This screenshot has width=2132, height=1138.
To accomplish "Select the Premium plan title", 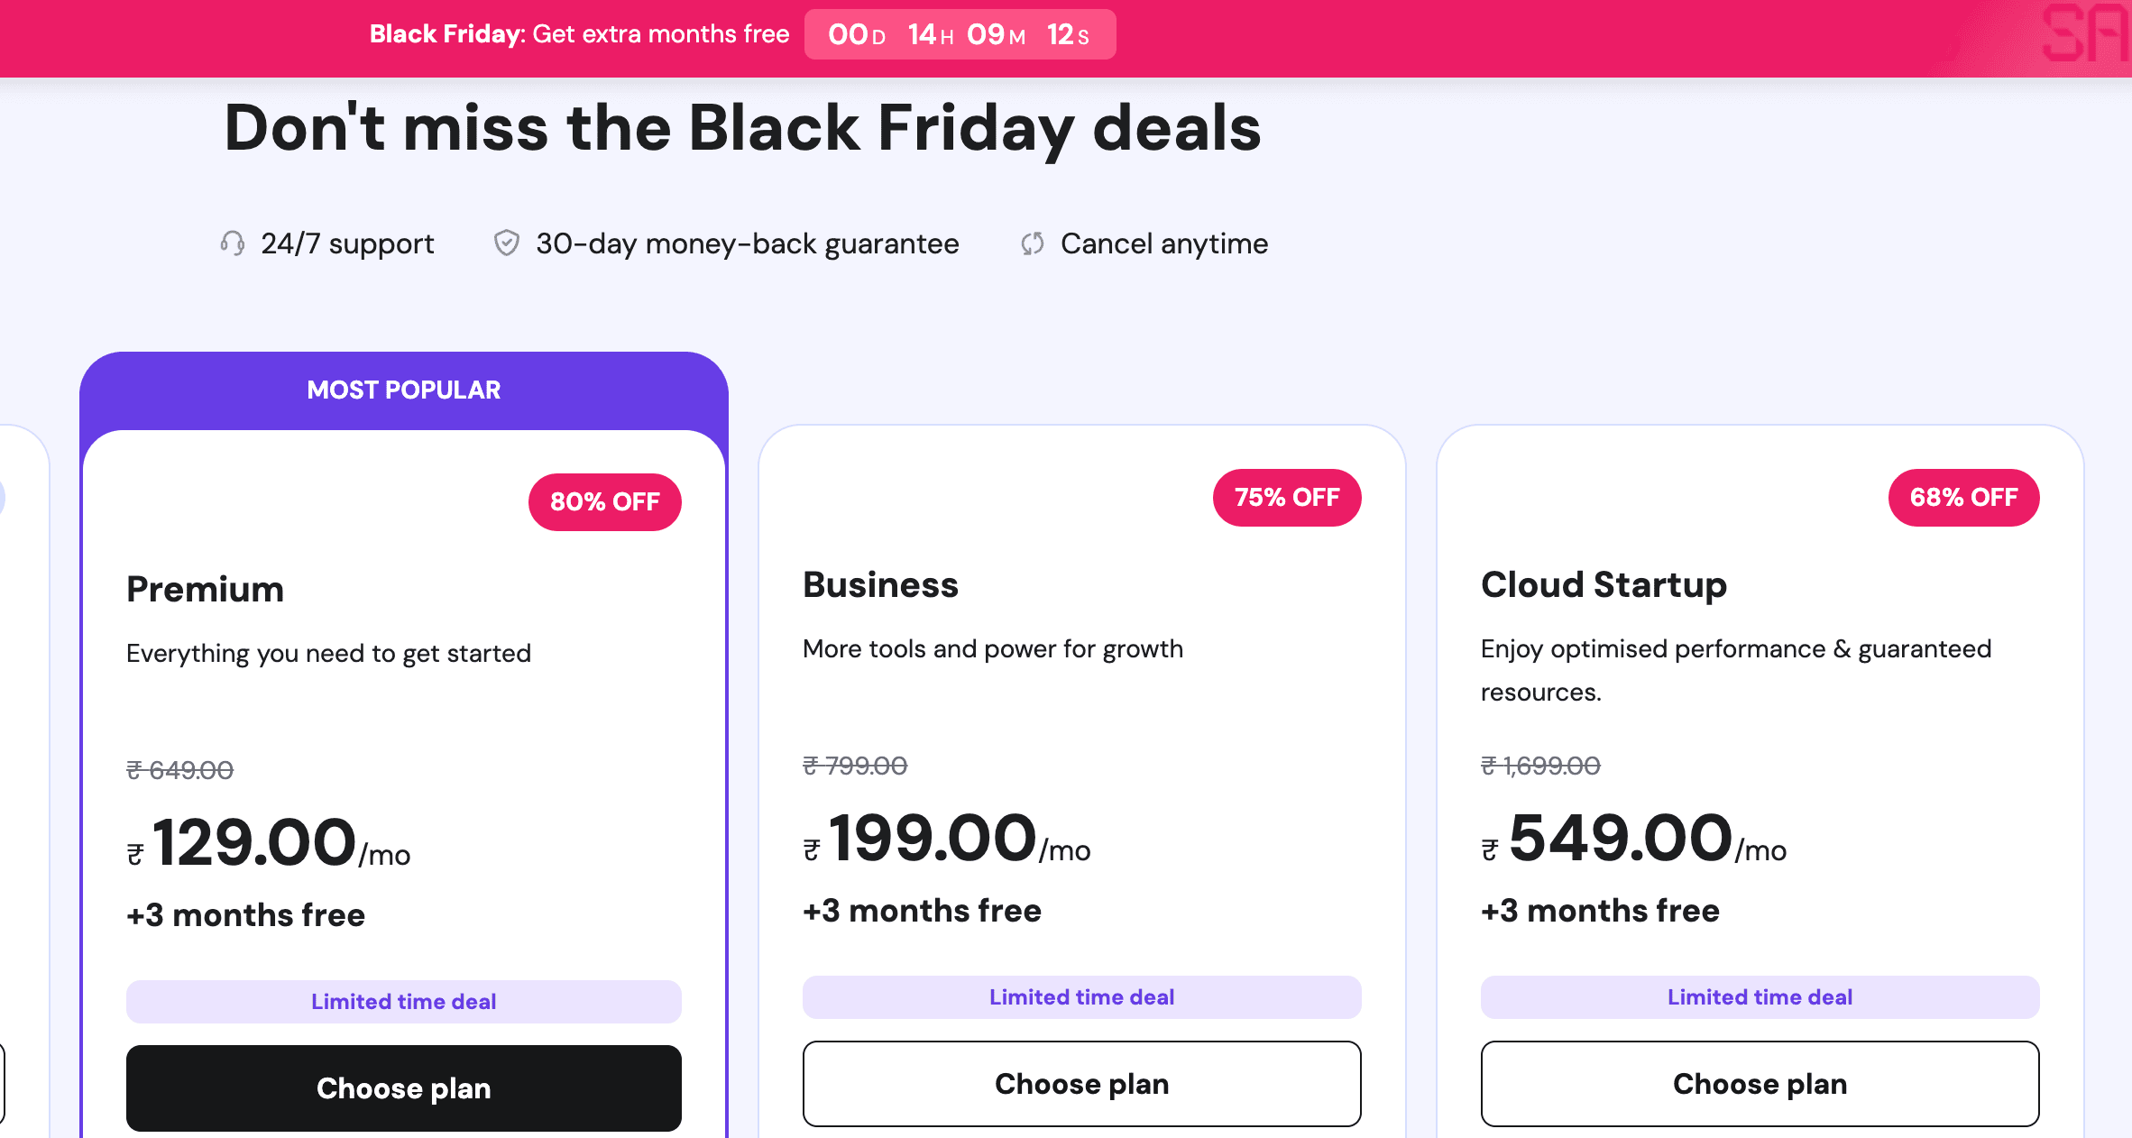I will tap(205, 589).
